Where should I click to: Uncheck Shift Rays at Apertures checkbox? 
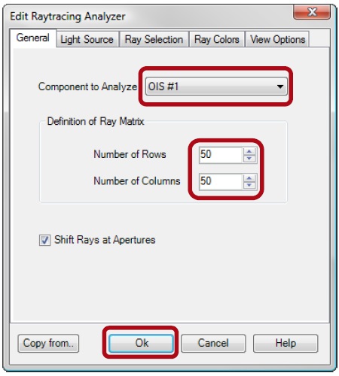44,240
